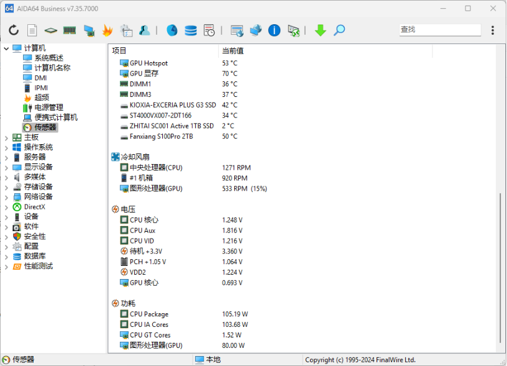Select 电源管理 in the tree
Screen dimensions: 507x366
pos(49,108)
